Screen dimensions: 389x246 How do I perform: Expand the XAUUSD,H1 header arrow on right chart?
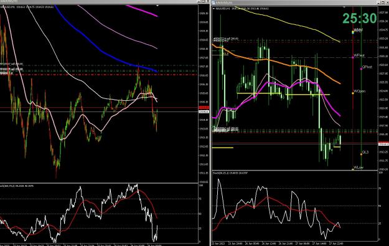click(x=213, y=9)
